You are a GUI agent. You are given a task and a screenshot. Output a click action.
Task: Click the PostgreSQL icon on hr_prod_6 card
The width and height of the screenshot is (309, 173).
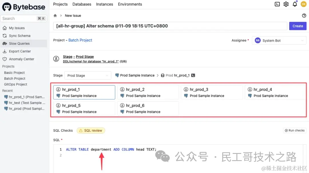[122, 112]
